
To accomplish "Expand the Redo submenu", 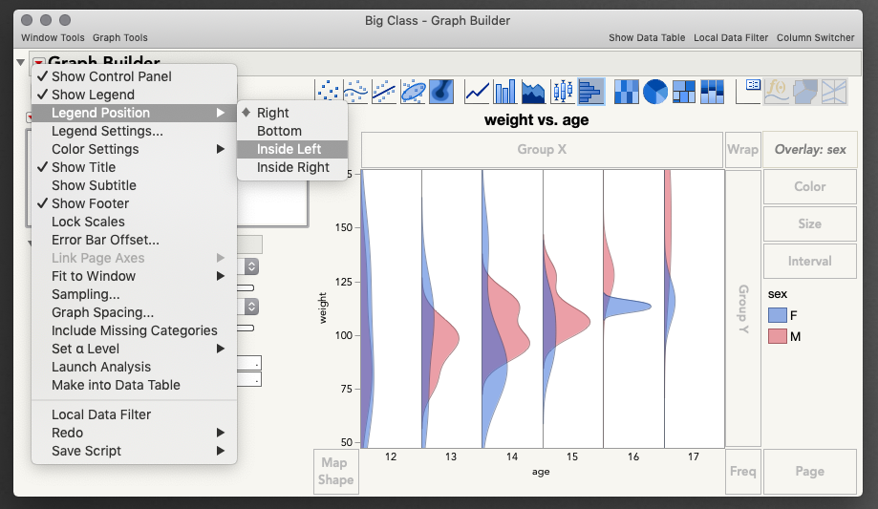I will 135,433.
